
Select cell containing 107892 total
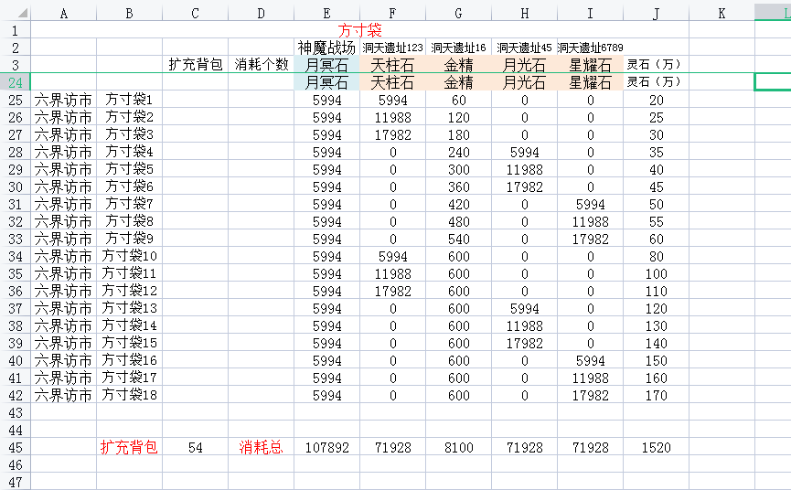click(326, 447)
